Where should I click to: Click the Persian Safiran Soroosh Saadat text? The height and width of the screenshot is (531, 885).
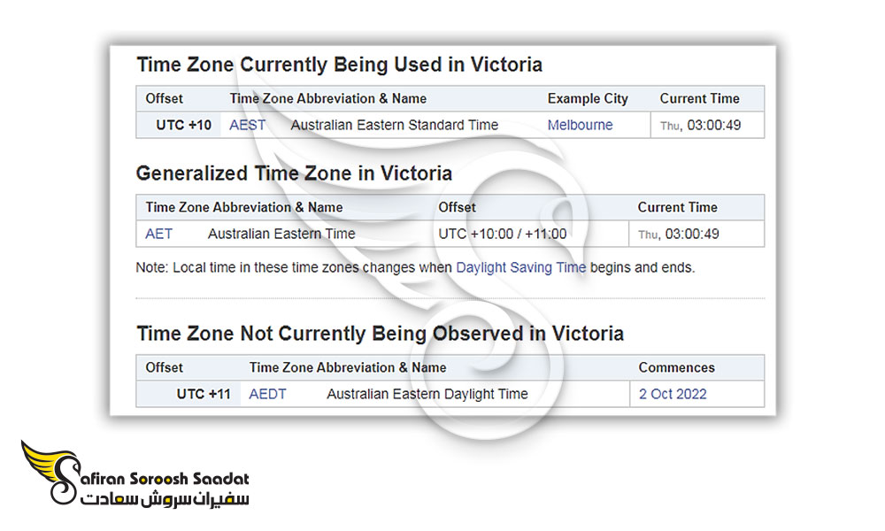(165, 500)
